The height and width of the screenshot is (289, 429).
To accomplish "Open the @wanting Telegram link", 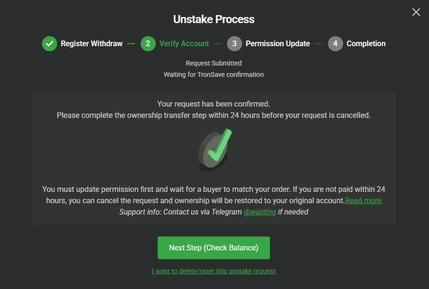I will (260, 212).
